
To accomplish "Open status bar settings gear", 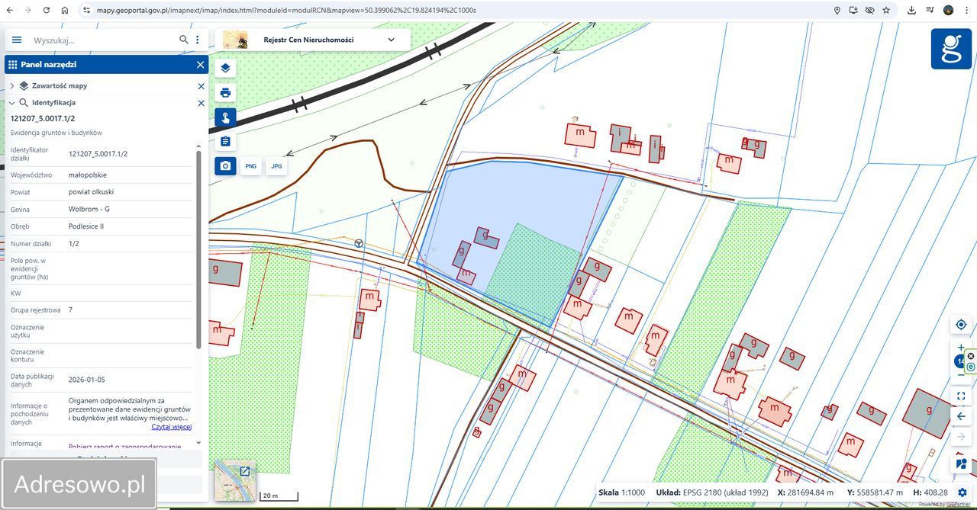I will pos(962,492).
